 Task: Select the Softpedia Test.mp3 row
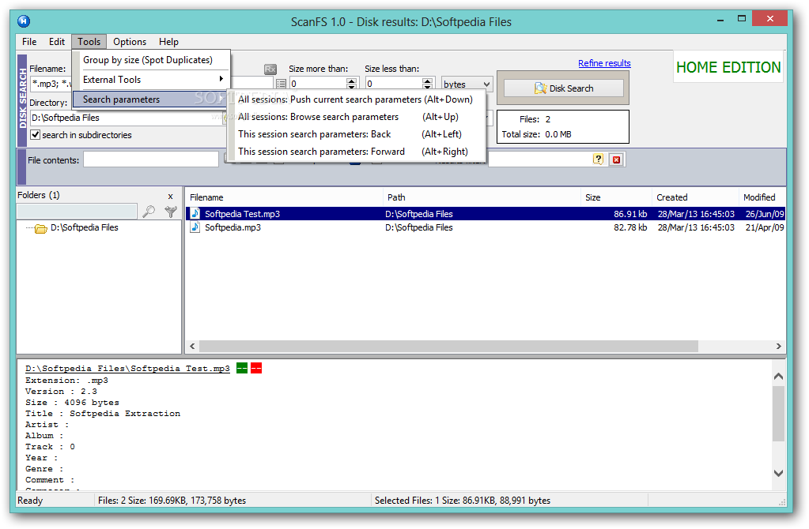click(x=485, y=214)
